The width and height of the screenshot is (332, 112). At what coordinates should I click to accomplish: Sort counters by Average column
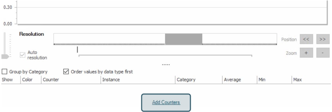pyautogui.click(x=232, y=80)
